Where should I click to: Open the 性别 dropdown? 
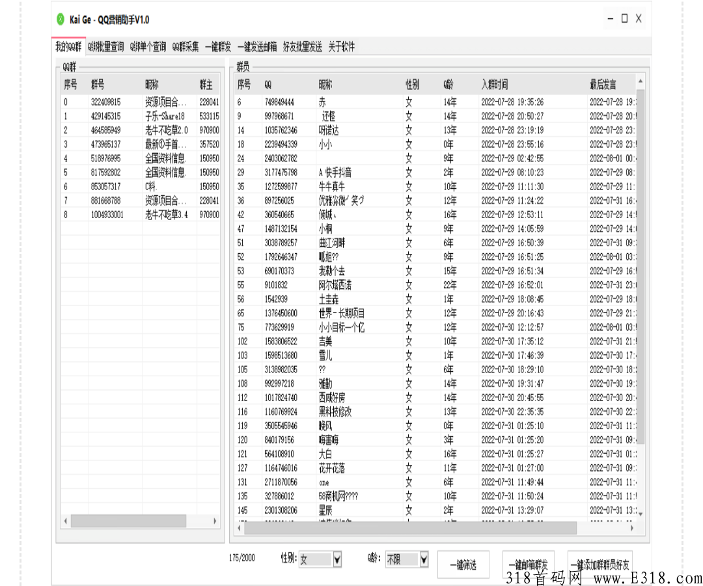coord(338,559)
